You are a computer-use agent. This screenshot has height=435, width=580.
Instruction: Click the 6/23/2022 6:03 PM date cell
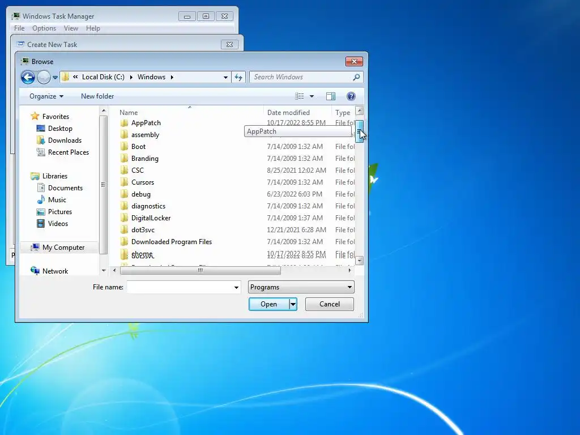pyautogui.click(x=295, y=194)
